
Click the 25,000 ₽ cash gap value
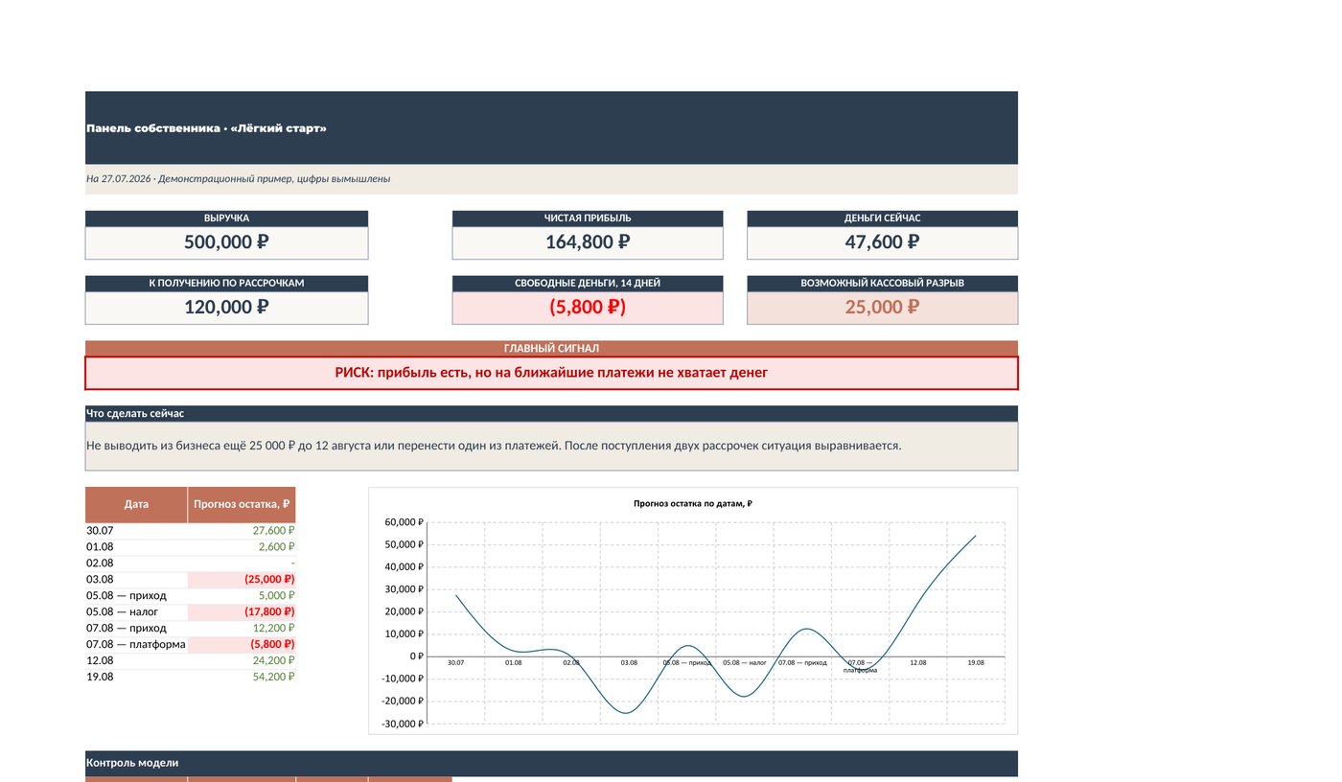click(x=883, y=308)
